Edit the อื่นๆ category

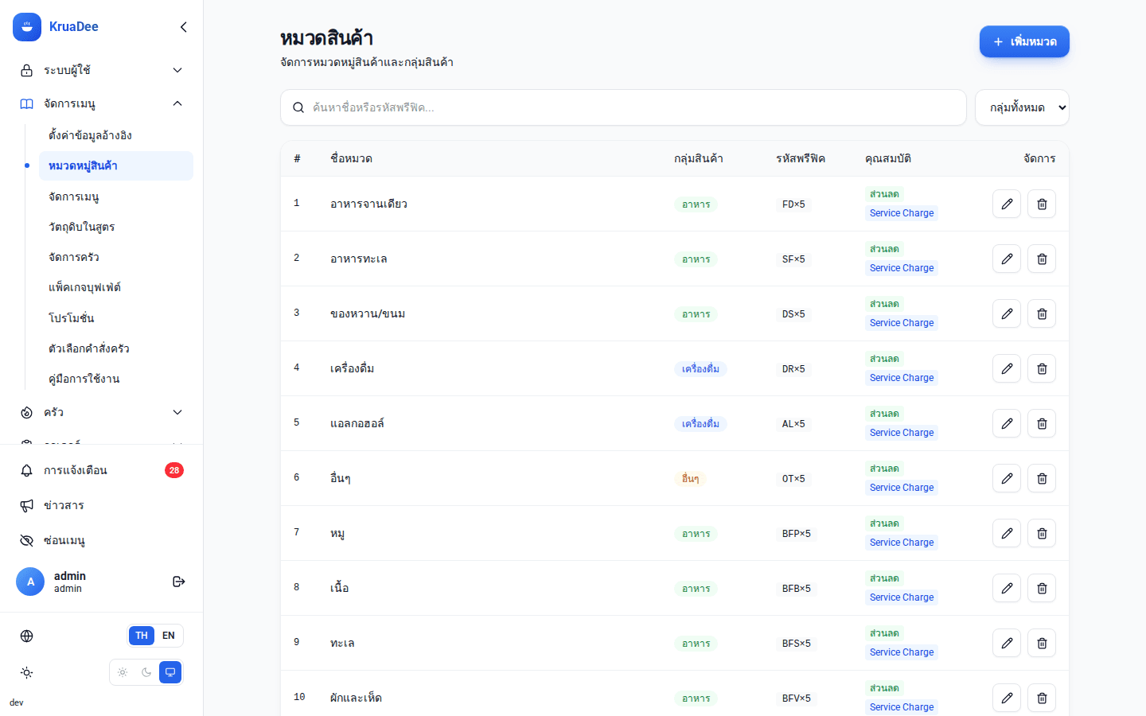pyautogui.click(x=1007, y=479)
